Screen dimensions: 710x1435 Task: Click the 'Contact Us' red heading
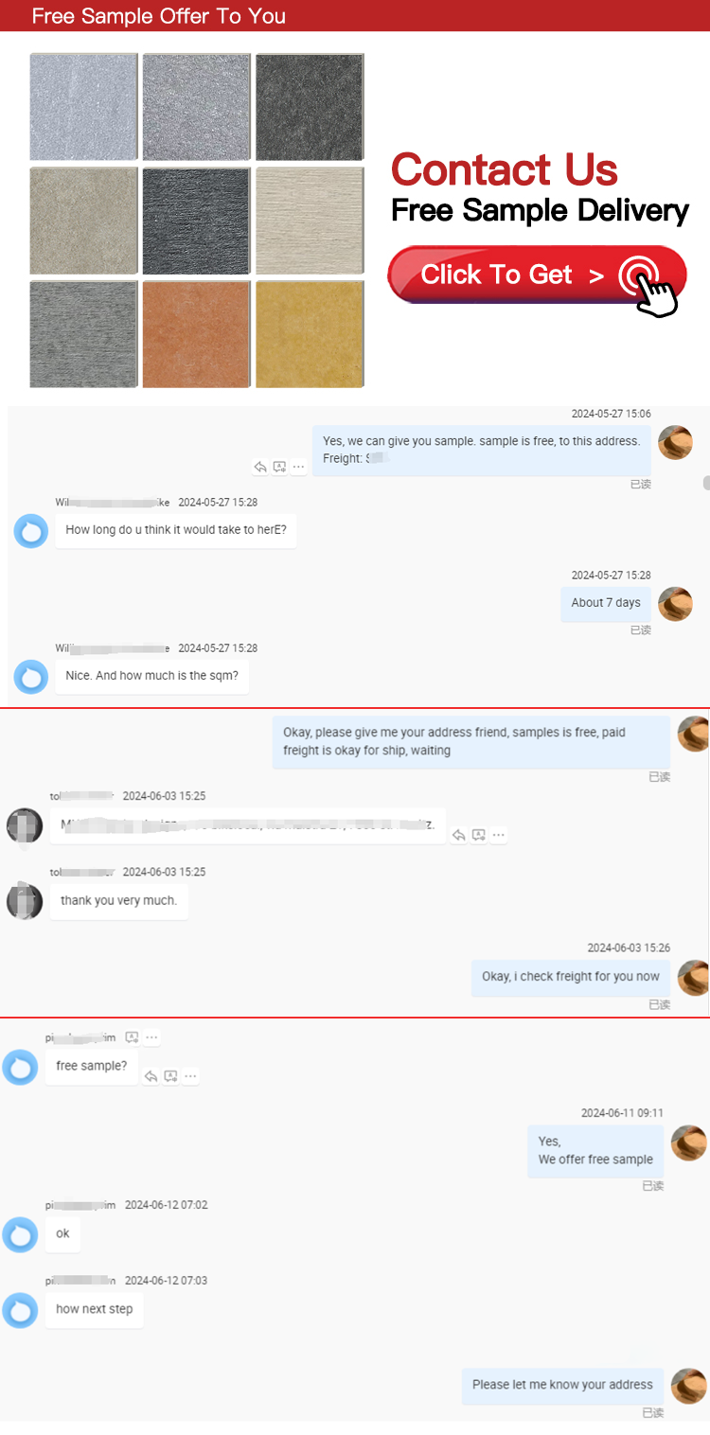[505, 169]
